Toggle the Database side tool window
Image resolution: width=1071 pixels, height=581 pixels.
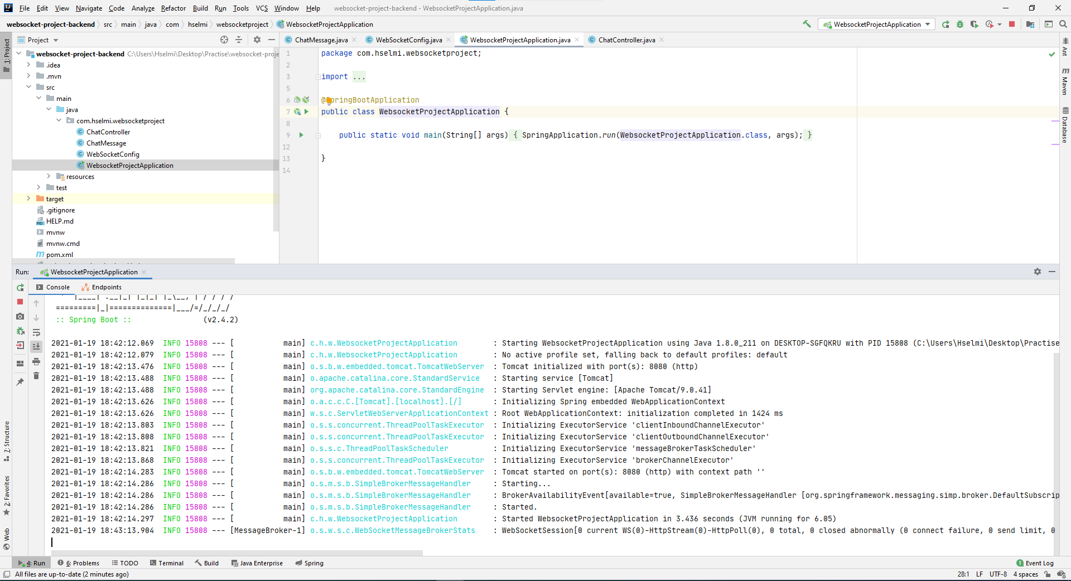coord(1065,125)
